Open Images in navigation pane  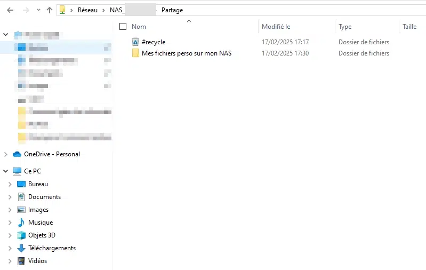[x=38, y=210]
